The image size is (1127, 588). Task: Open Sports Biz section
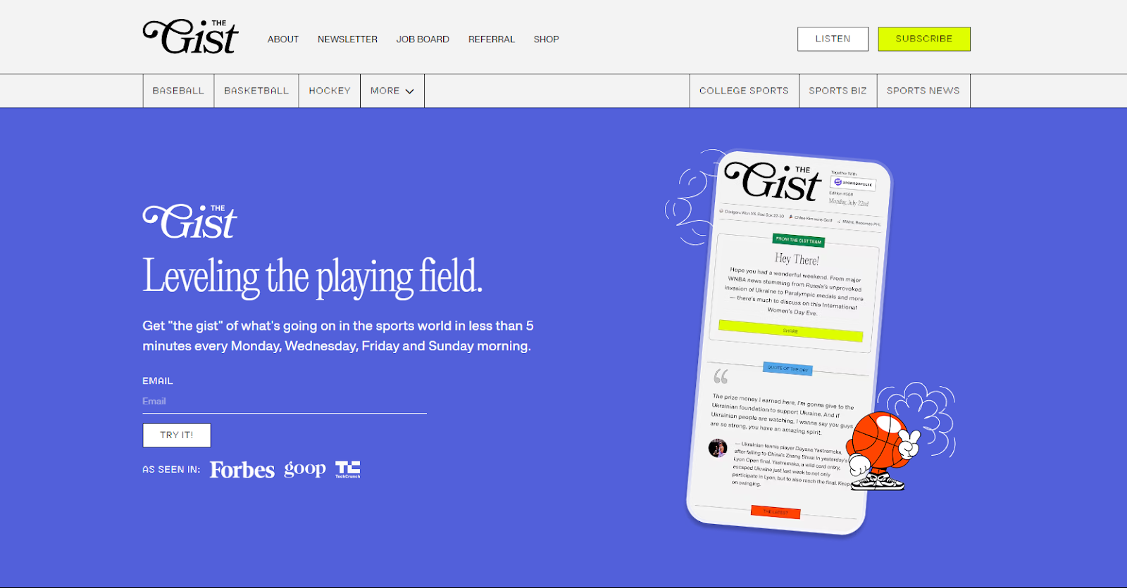point(838,91)
